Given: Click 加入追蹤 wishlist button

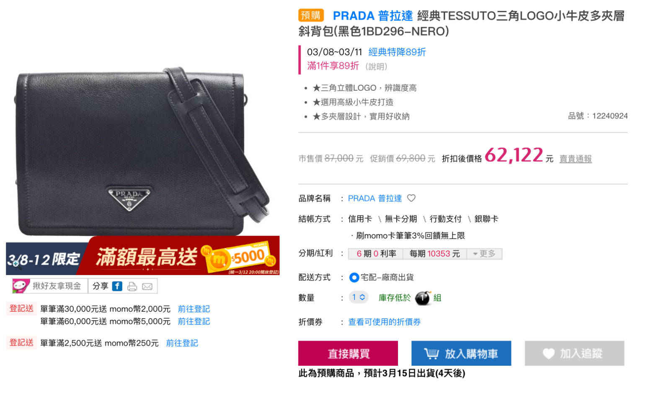Looking at the screenshot, I should [574, 353].
